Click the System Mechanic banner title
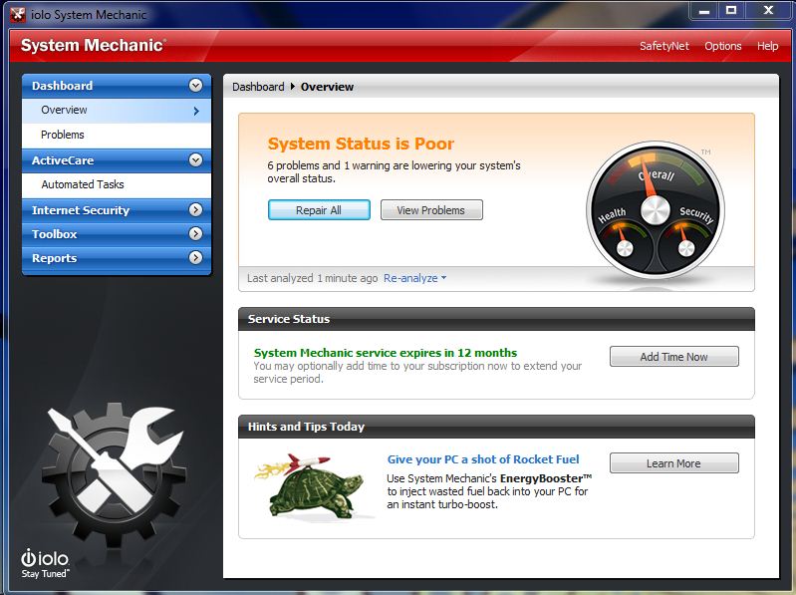The height and width of the screenshot is (595, 796). click(x=94, y=45)
